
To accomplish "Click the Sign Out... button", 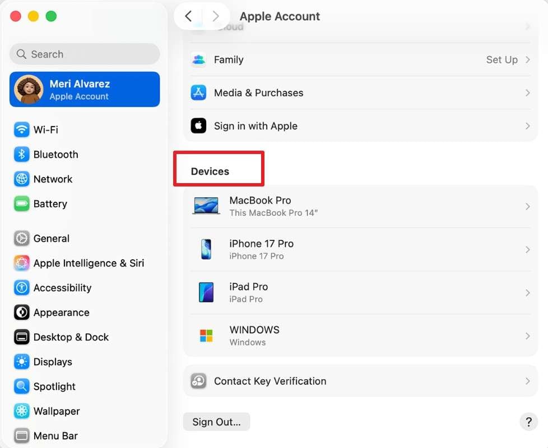I will point(217,422).
